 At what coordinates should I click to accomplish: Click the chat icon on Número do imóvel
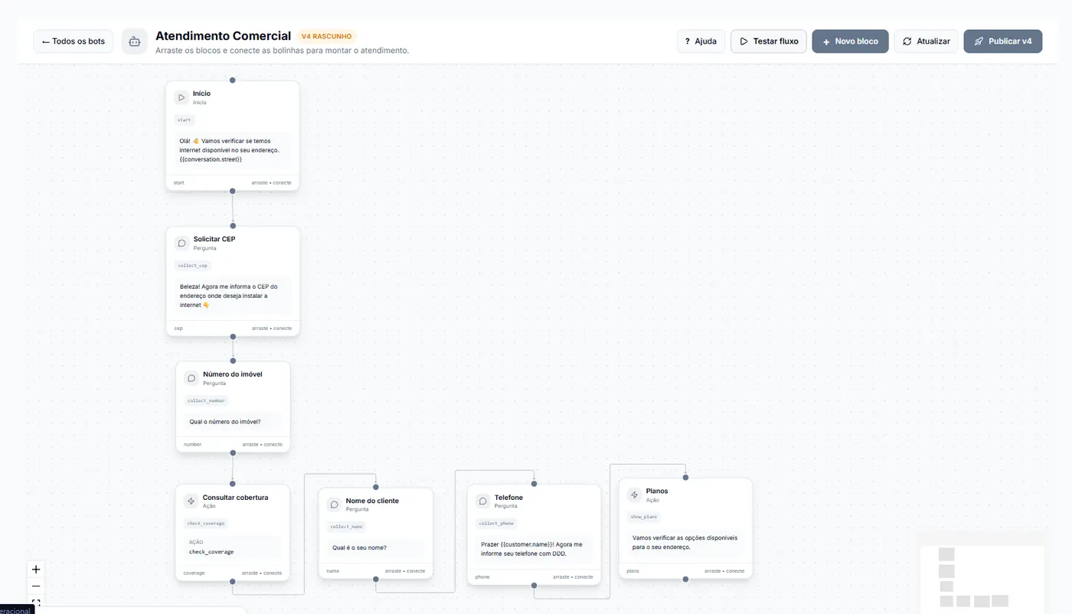click(x=191, y=378)
